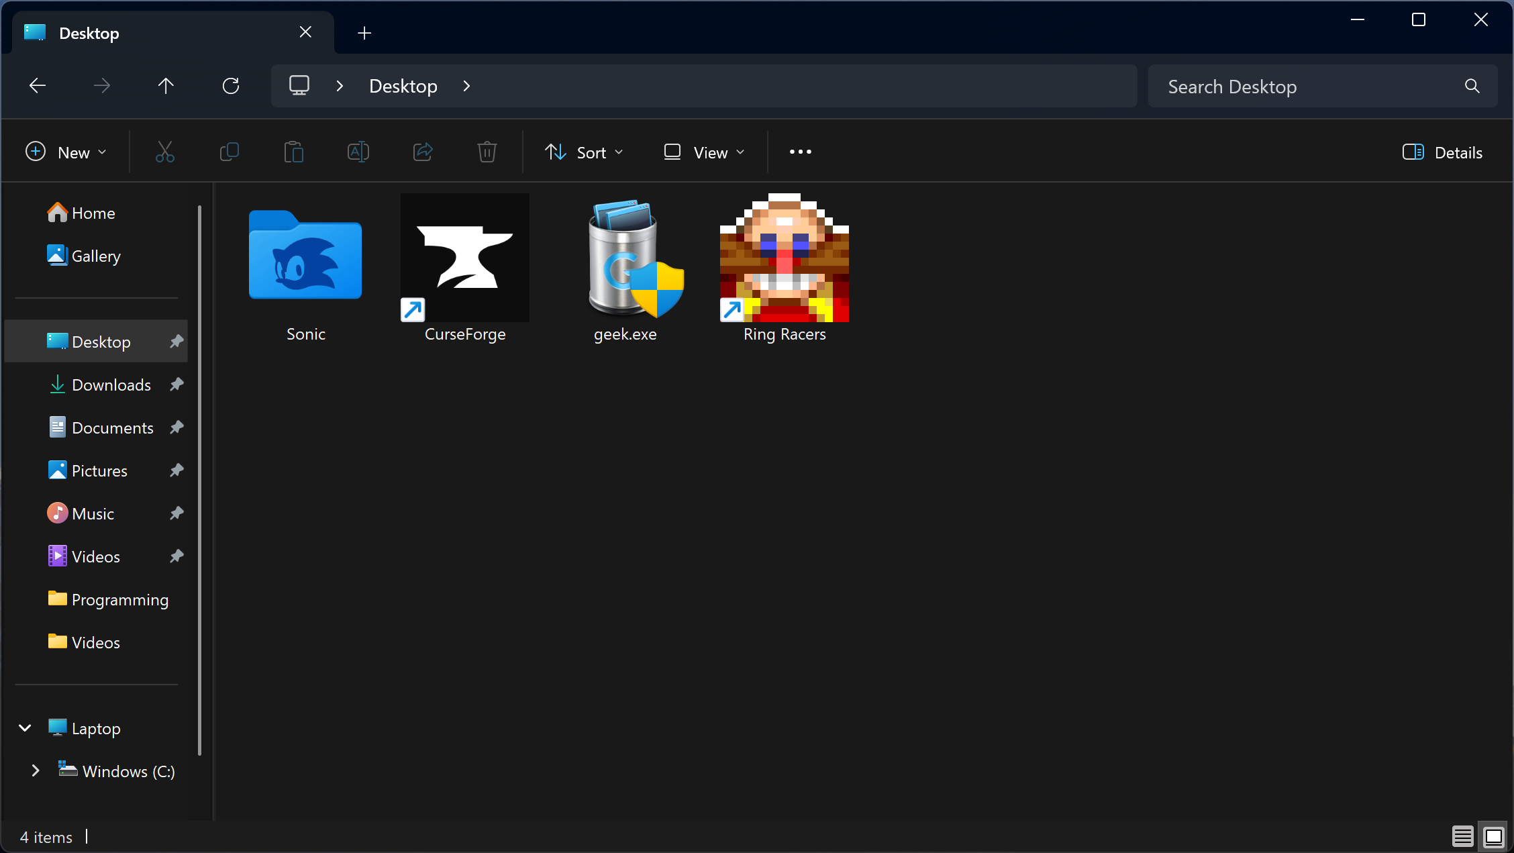Go up one directory level
Screen dimensions: 1514x853
click(166, 86)
